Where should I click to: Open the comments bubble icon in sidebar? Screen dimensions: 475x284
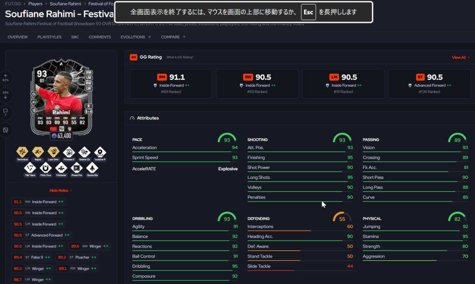click(6, 112)
